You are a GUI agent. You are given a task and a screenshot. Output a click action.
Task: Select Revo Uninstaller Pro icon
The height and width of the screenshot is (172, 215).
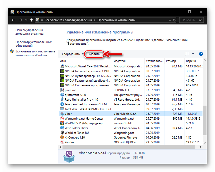tap(62, 100)
